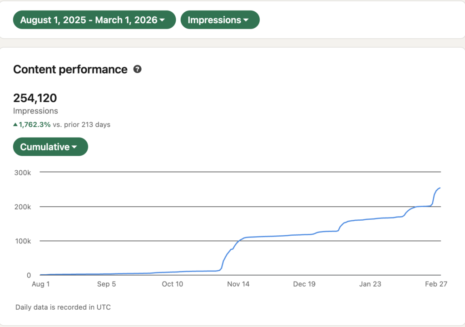Open the Impressions metric dropdown
This screenshot has width=465, height=327.
(x=220, y=20)
